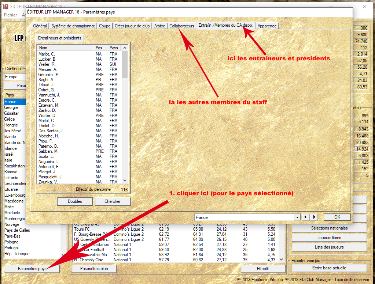Open the Arbitre tab
The image size is (375, 284).
tap(159, 26)
